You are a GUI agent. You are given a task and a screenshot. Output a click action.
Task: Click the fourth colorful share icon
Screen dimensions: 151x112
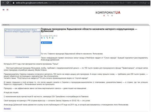pos(50,38)
